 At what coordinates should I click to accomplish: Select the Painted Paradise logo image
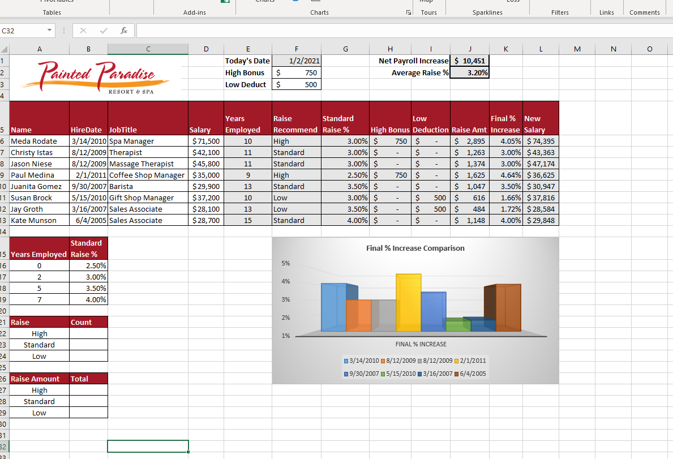[95, 76]
